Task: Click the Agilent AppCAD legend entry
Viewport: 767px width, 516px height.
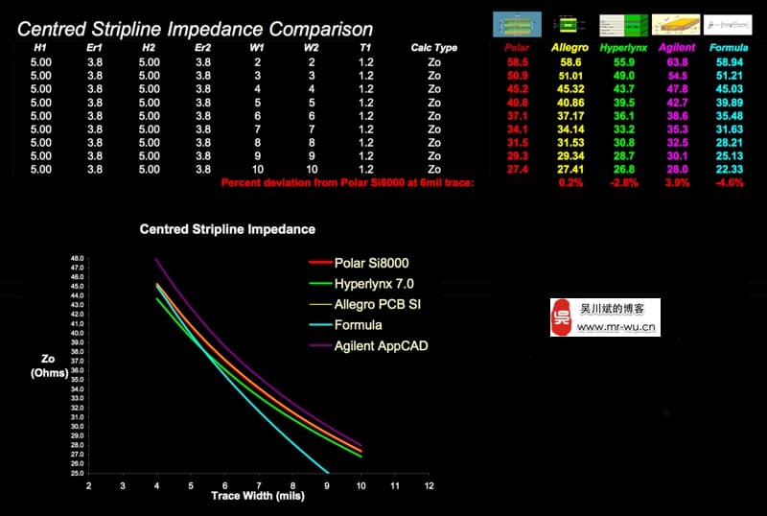Action: [369, 346]
